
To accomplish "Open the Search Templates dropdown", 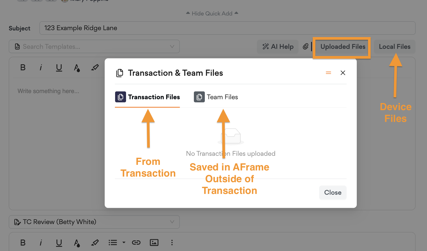I will (x=94, y=47).
